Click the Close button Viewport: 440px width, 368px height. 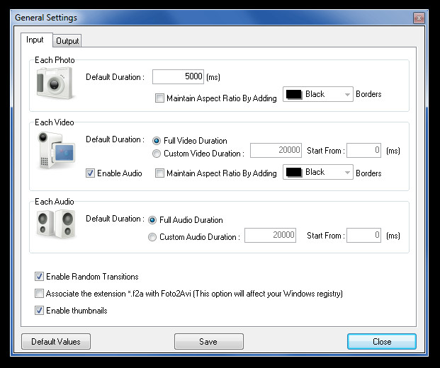[382, 341]
